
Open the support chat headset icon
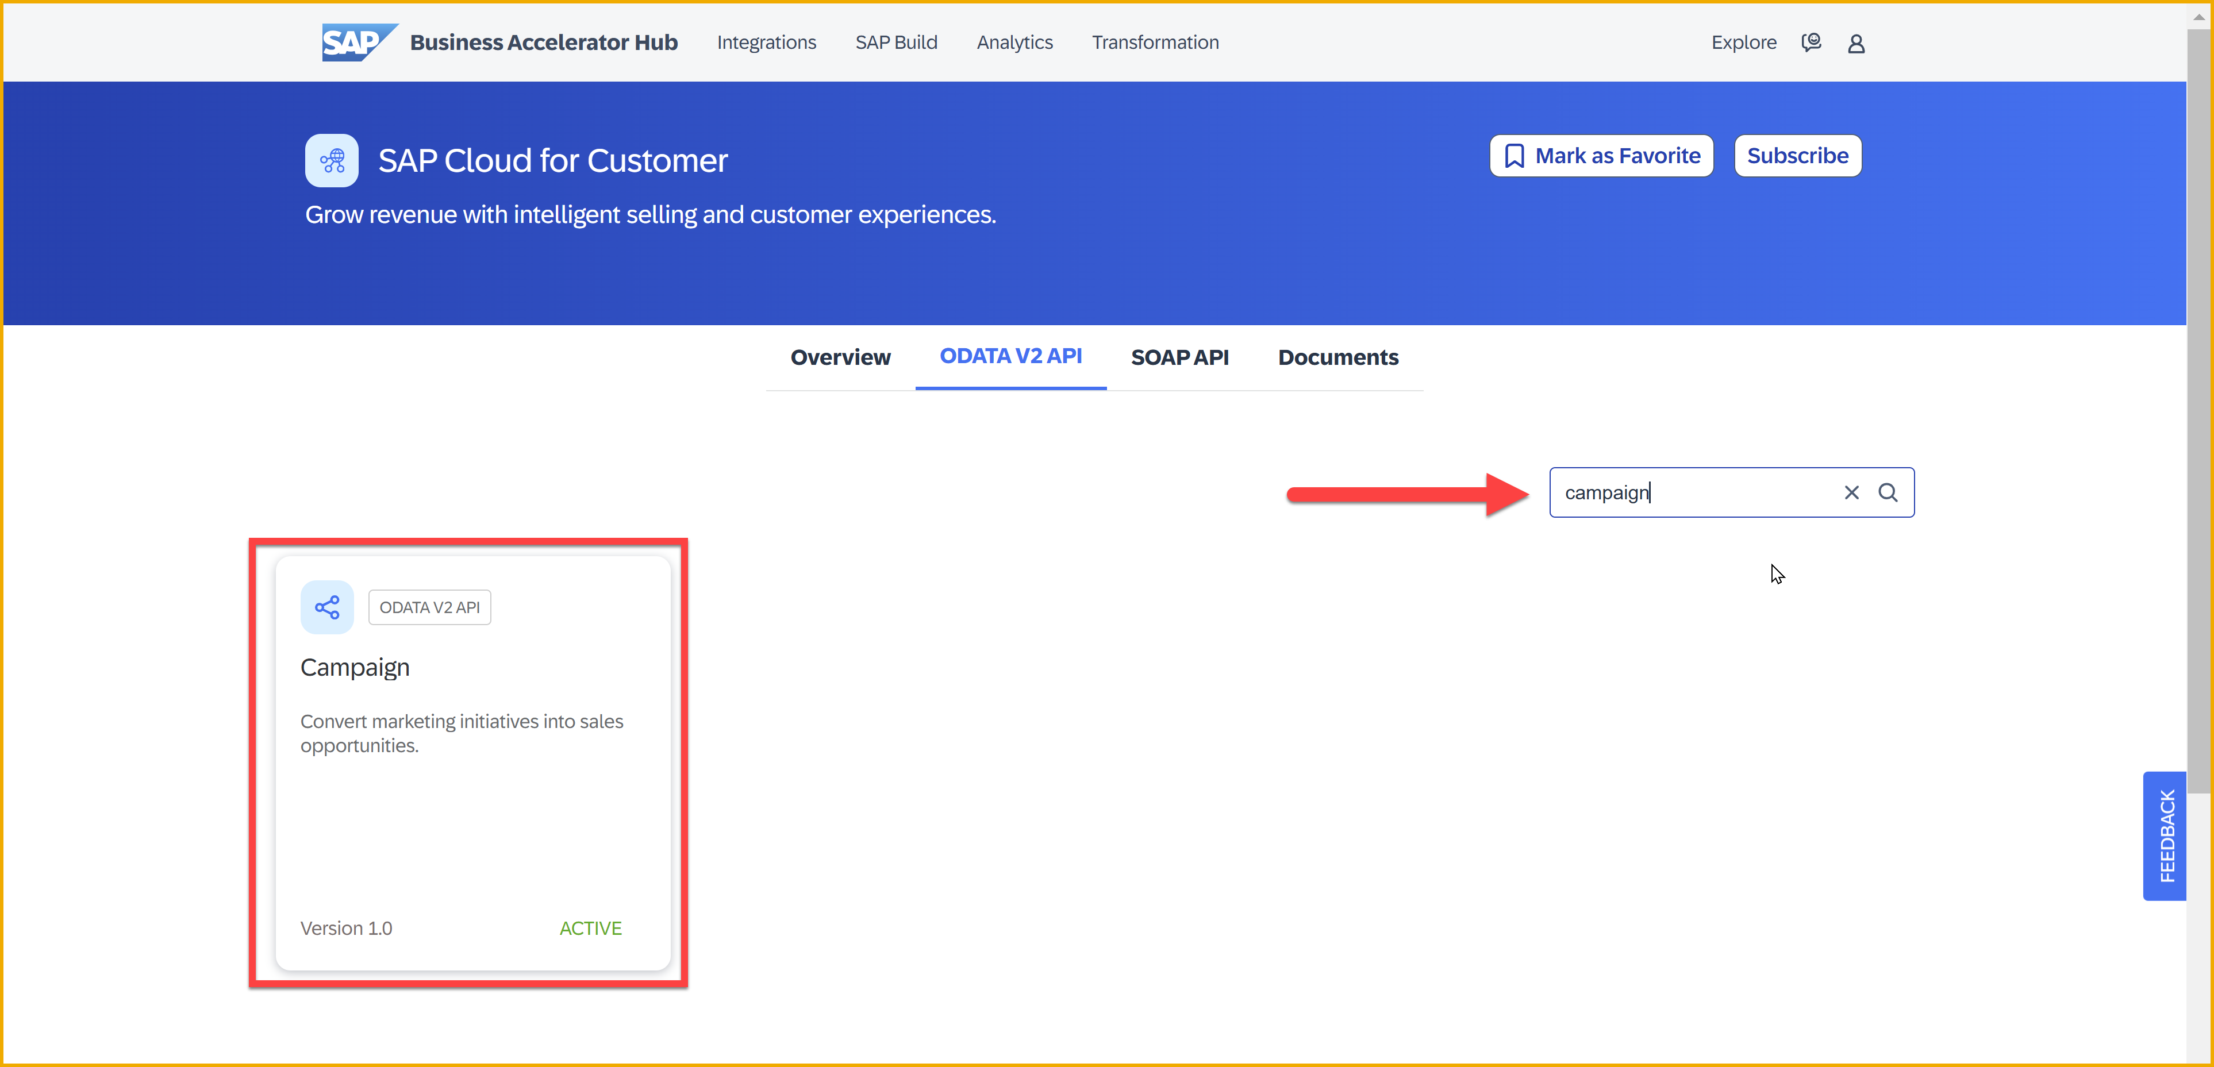[1811, 42]
